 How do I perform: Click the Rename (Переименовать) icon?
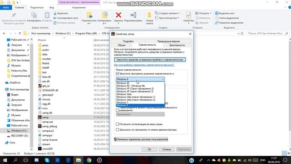[133, 15]
